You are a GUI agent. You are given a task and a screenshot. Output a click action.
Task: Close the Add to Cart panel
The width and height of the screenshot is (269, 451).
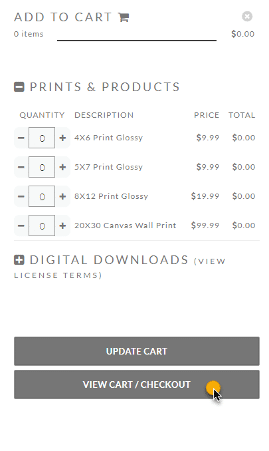click(247, 17)
